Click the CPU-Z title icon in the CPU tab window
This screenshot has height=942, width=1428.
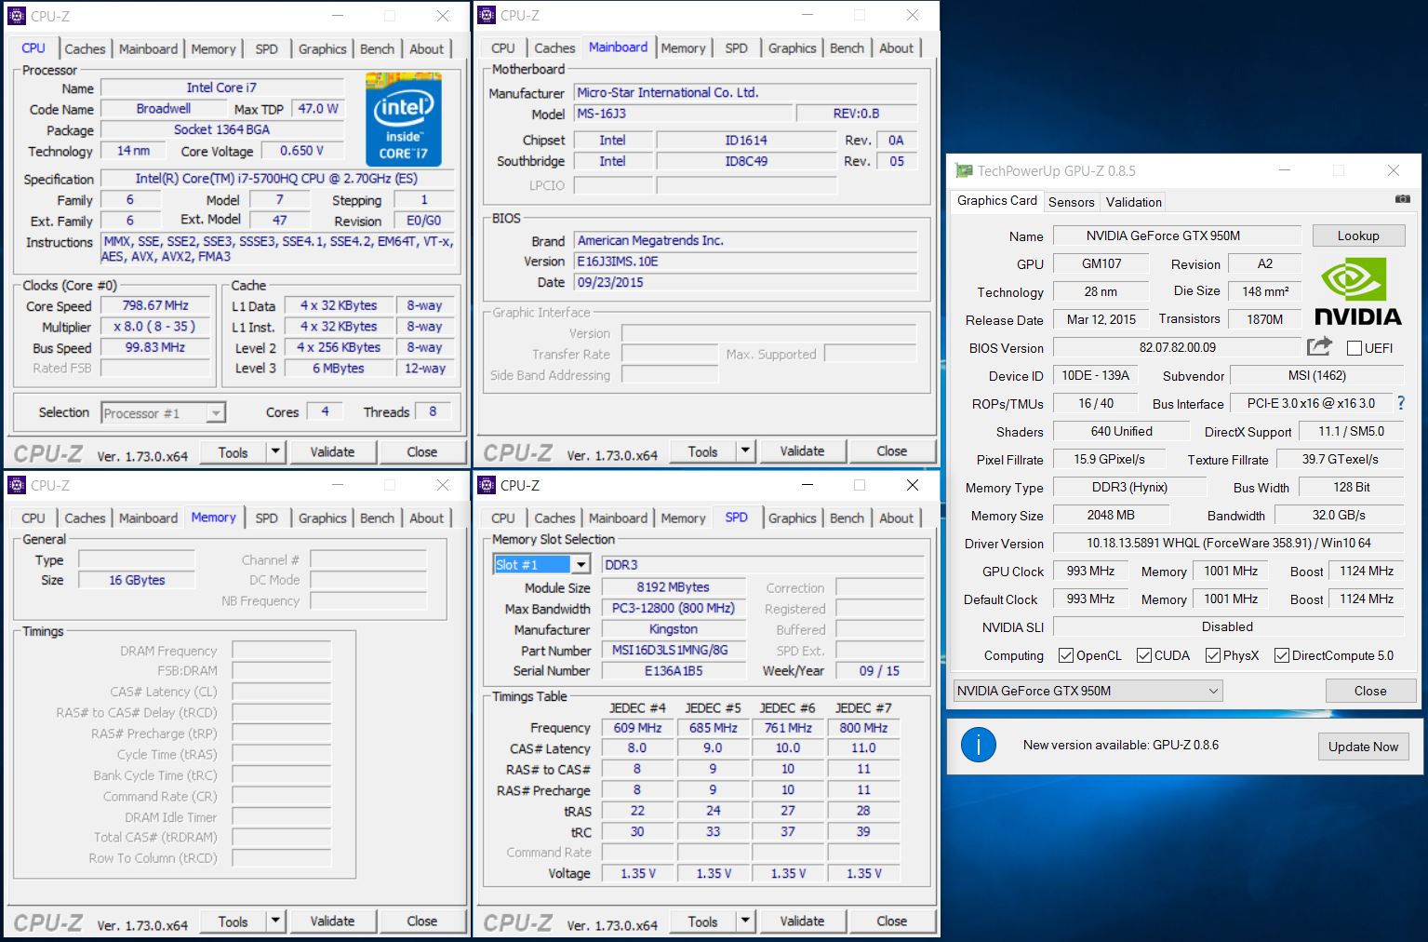(x=17, y=16)
